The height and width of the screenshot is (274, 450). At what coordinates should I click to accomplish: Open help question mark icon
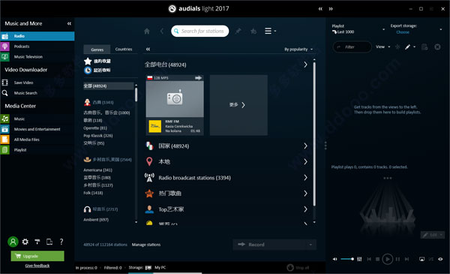61,242
